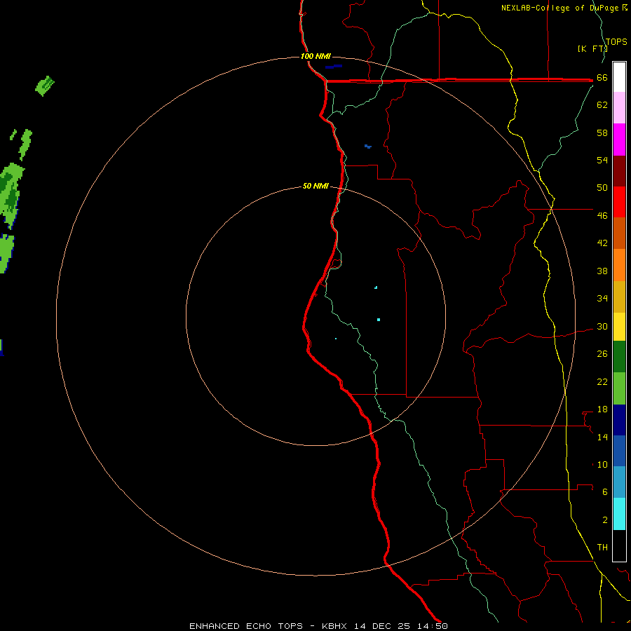Click the legend value 18
631x631 pixels.
602,409
